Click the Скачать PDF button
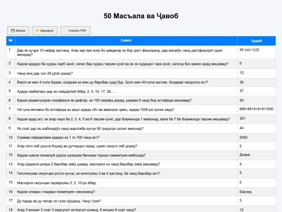 coord(75,31)
